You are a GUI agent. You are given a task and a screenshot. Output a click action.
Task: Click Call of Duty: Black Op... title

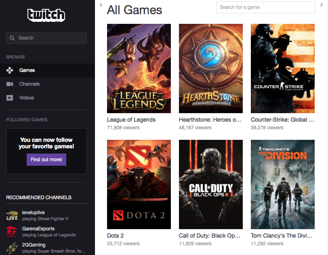[210, 236]
